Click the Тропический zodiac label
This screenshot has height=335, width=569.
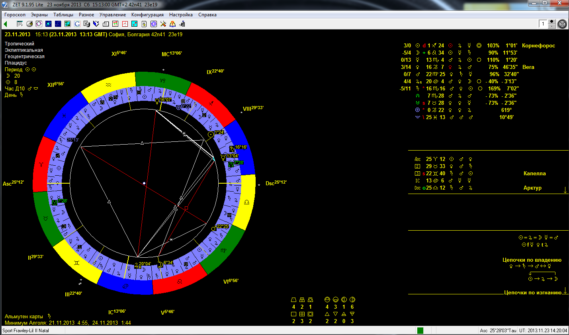click(x=20, y=44)
